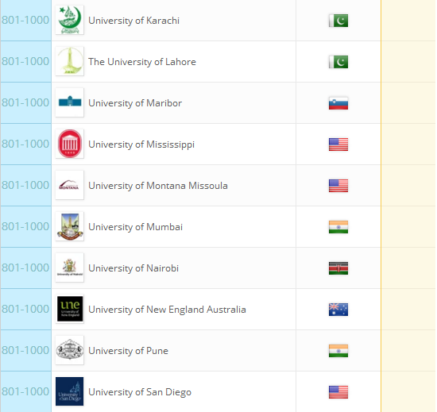Viewport: 437px width, 412px height.
Task: Open University of New England Australia link
Action: [167, 310]
